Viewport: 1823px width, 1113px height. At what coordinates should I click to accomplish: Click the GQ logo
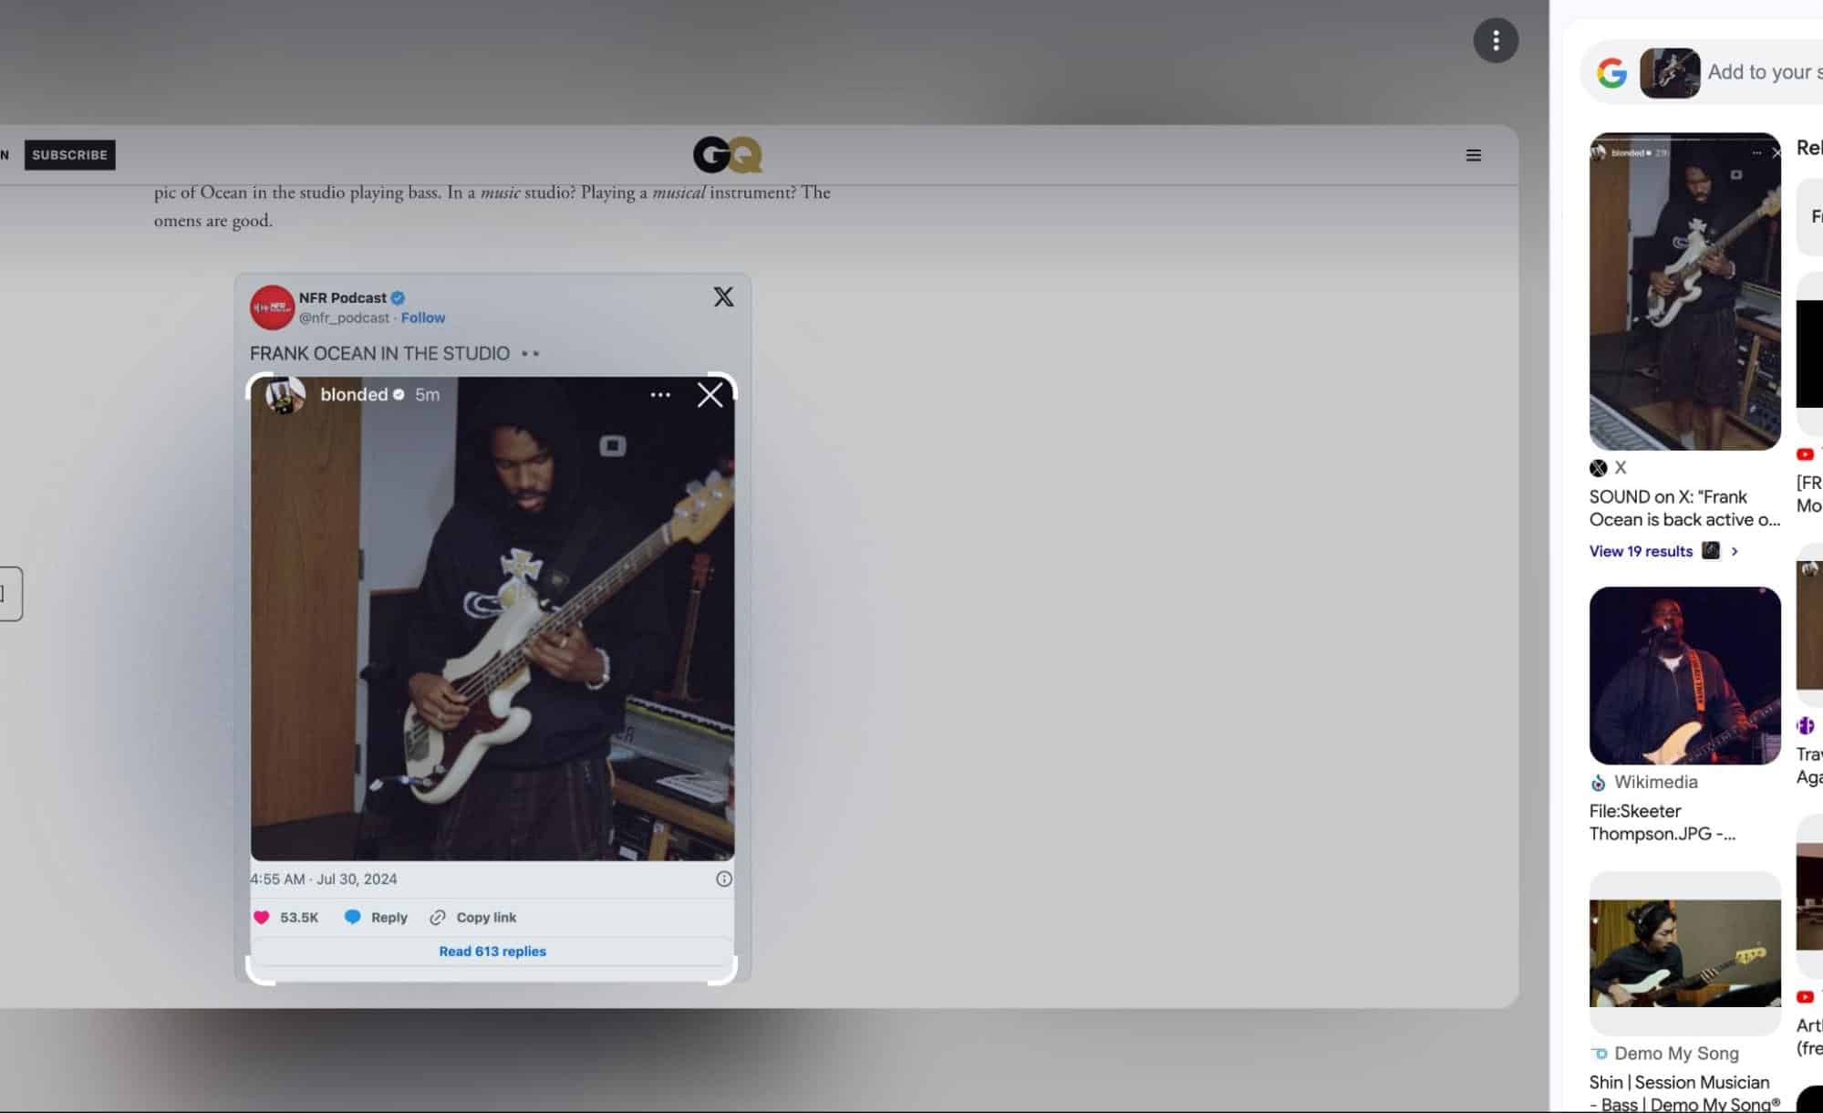(727, 154)
